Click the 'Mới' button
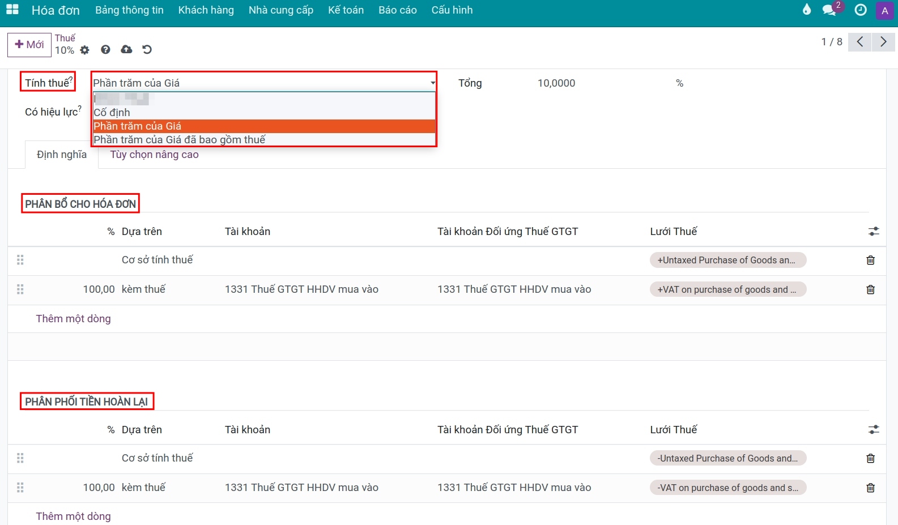 pos(29,45)
